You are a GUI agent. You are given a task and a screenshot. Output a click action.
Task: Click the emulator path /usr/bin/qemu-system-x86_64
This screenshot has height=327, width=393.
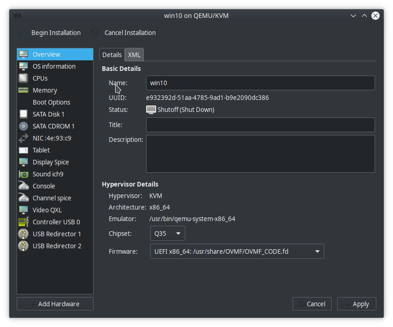(x=192, y=219)
